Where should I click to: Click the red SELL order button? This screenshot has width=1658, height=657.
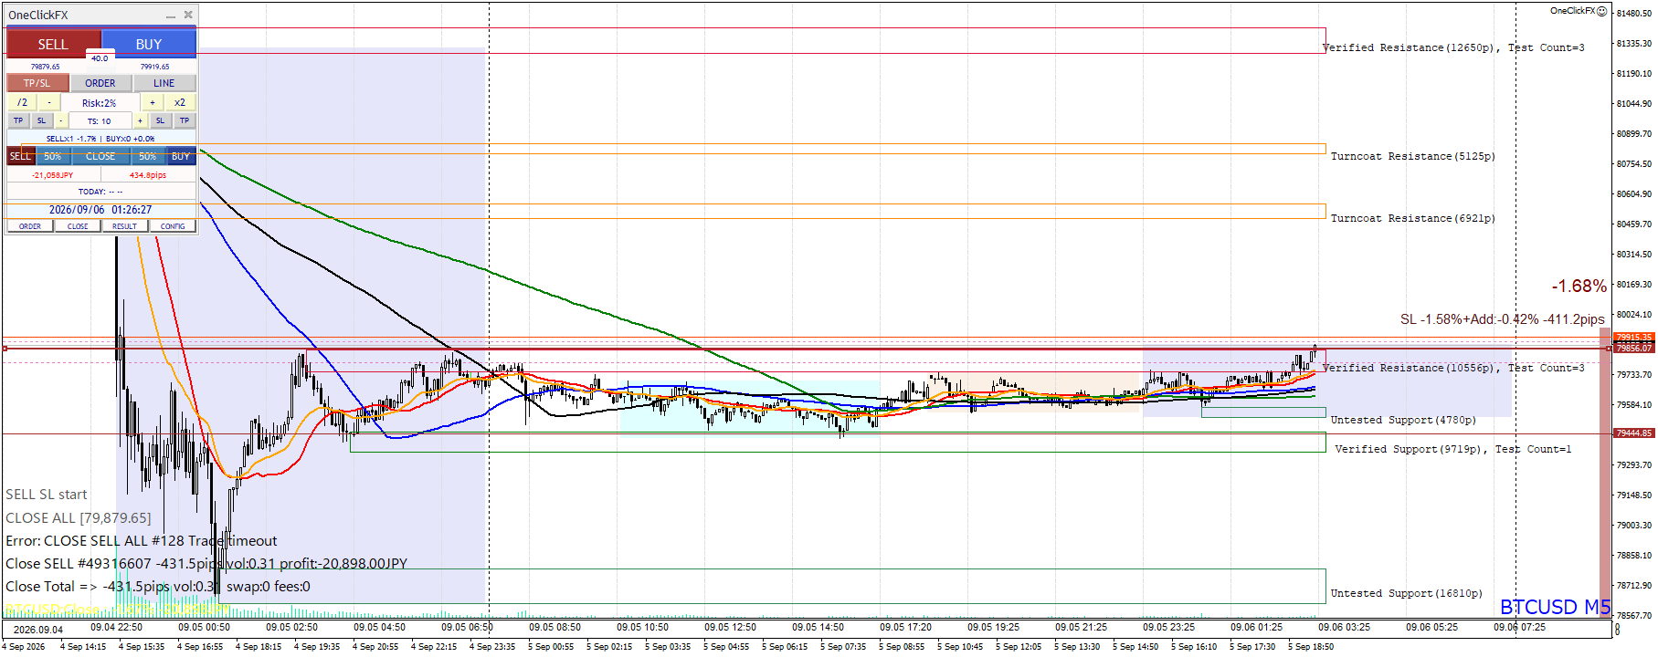(53, 44)
